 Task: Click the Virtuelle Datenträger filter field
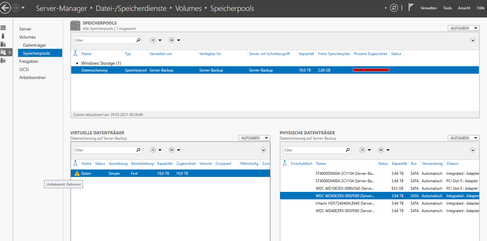pyautogui.click(x=104, y=150)
